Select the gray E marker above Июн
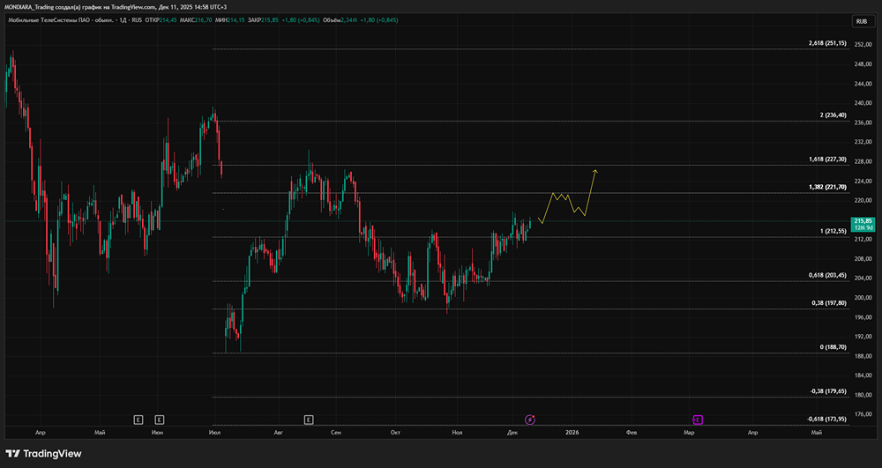 click(x=159, y=420)
